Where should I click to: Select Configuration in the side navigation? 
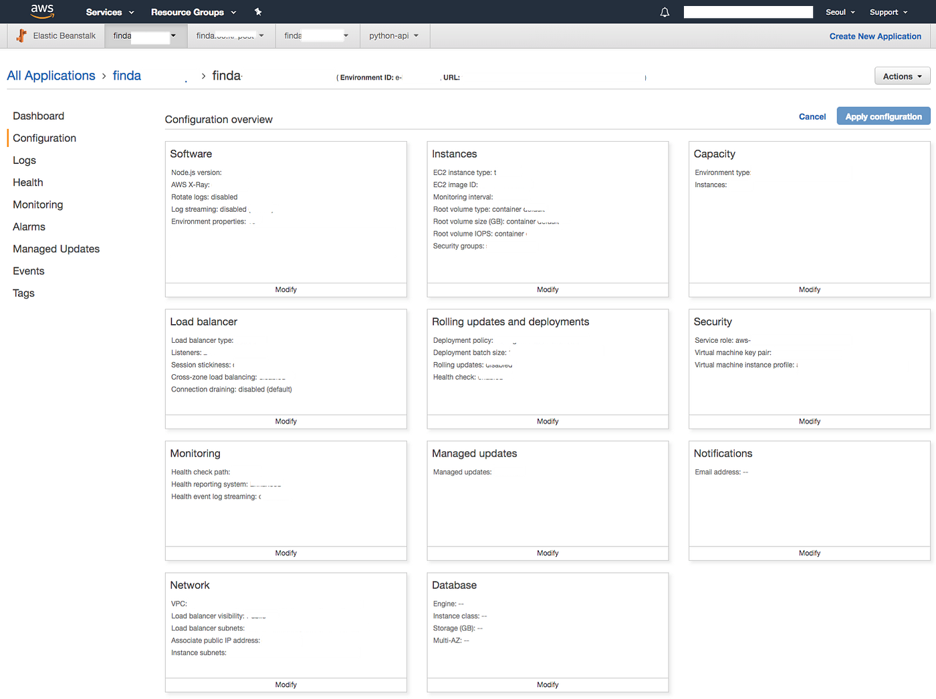pyautogui.click(x=45, y=138)
